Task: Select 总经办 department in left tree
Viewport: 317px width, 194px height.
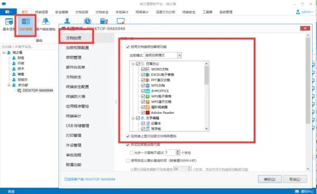Action: pos(23,80)
